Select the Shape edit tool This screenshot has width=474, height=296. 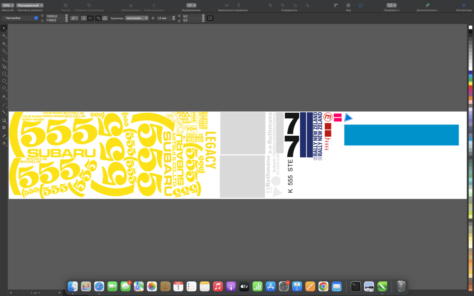coord(4,36)
